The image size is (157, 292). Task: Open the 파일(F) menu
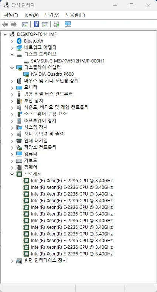tap(11, 15)
